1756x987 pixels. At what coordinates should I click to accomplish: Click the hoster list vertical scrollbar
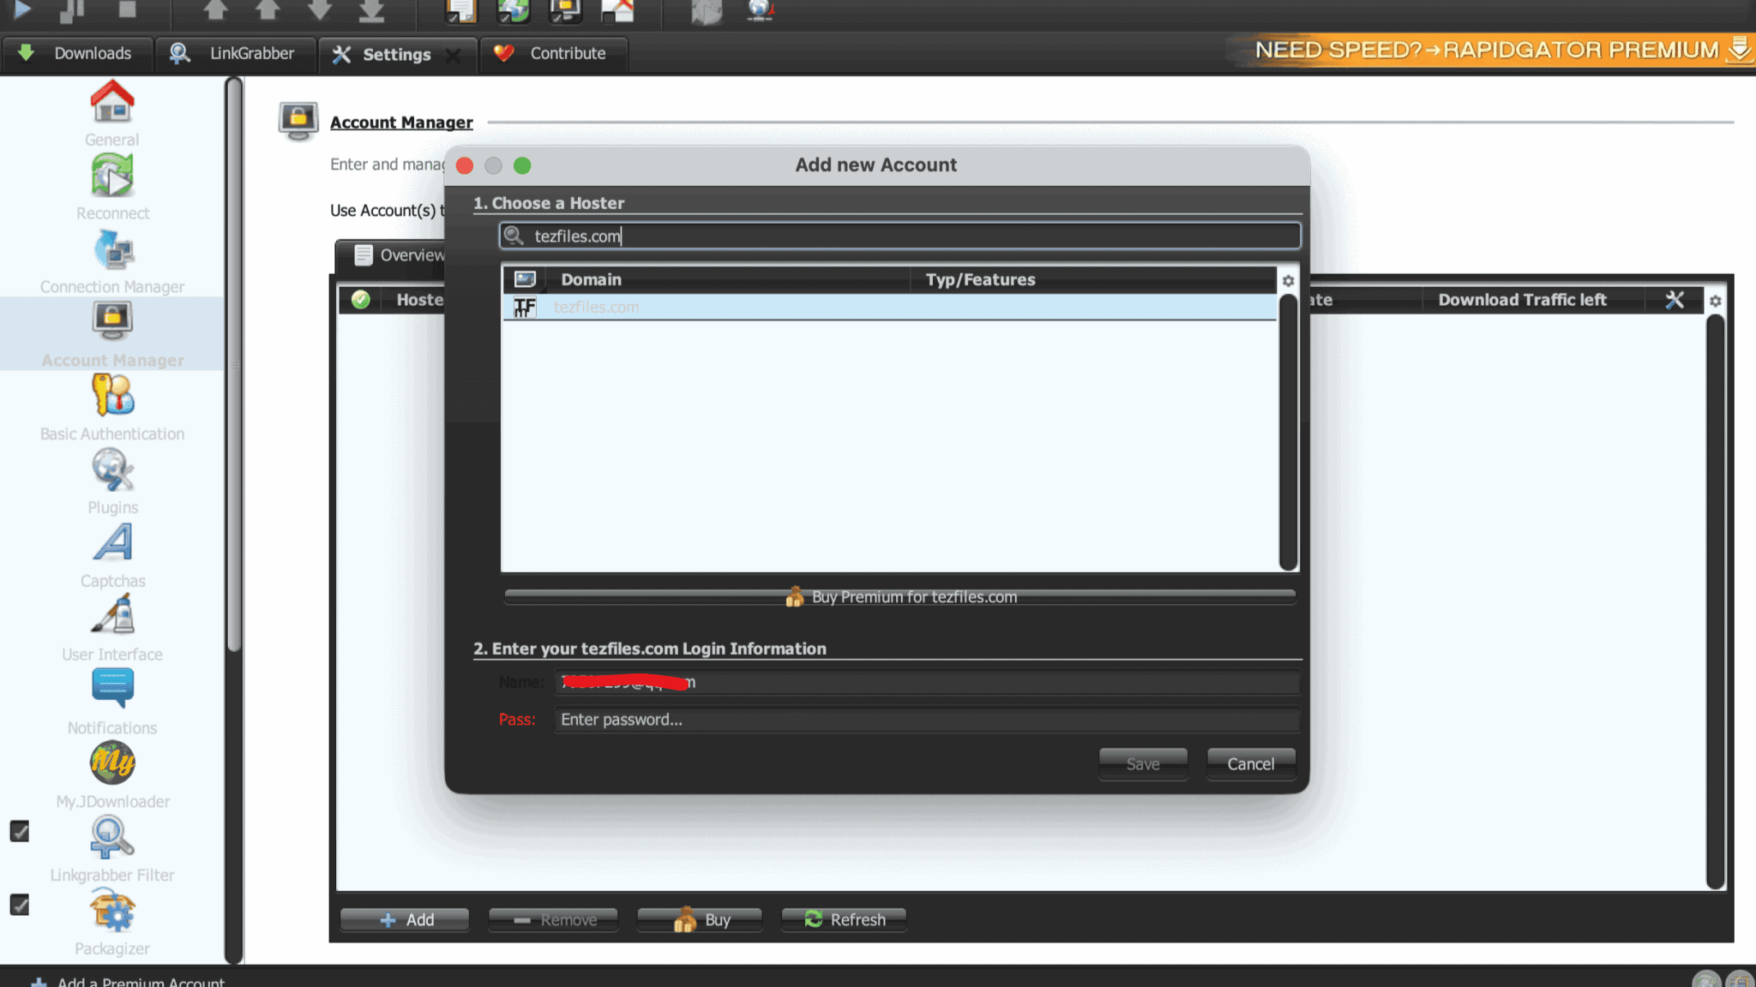pyautogui.click(x=1288, y=432)
